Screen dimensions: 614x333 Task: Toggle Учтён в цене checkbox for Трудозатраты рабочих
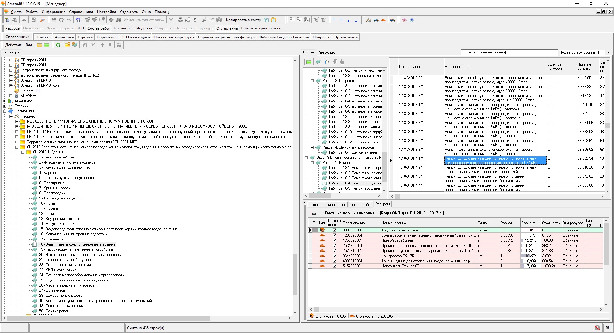pos(335,230)
